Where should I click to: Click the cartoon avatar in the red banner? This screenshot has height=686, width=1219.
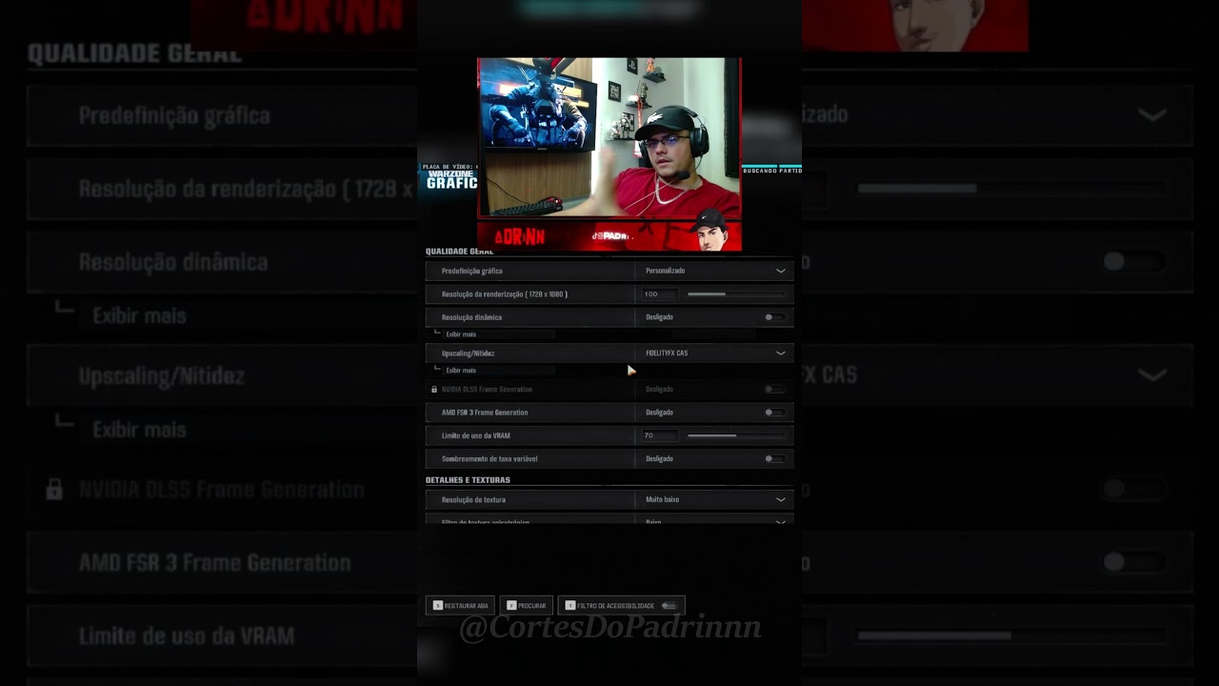(x=711, y=231)
